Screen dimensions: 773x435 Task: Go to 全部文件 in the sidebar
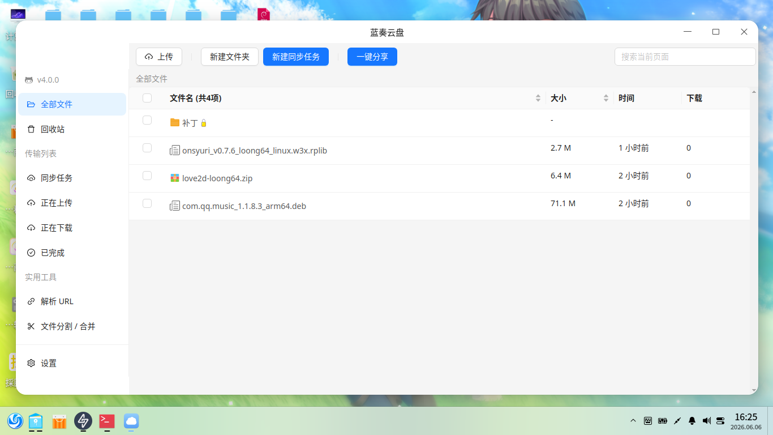[72, 104]
